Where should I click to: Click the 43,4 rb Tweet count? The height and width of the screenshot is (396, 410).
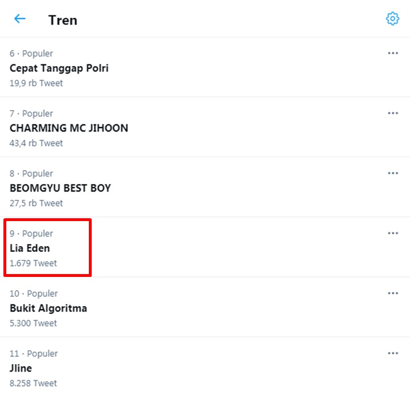tap(36, 143)
